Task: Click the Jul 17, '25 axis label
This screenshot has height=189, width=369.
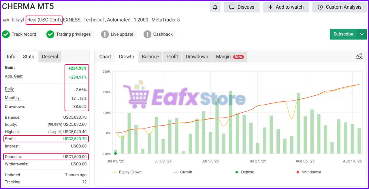Action: pos(210,161)
